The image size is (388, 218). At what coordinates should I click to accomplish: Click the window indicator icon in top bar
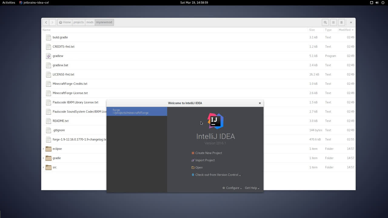(371, 2)
